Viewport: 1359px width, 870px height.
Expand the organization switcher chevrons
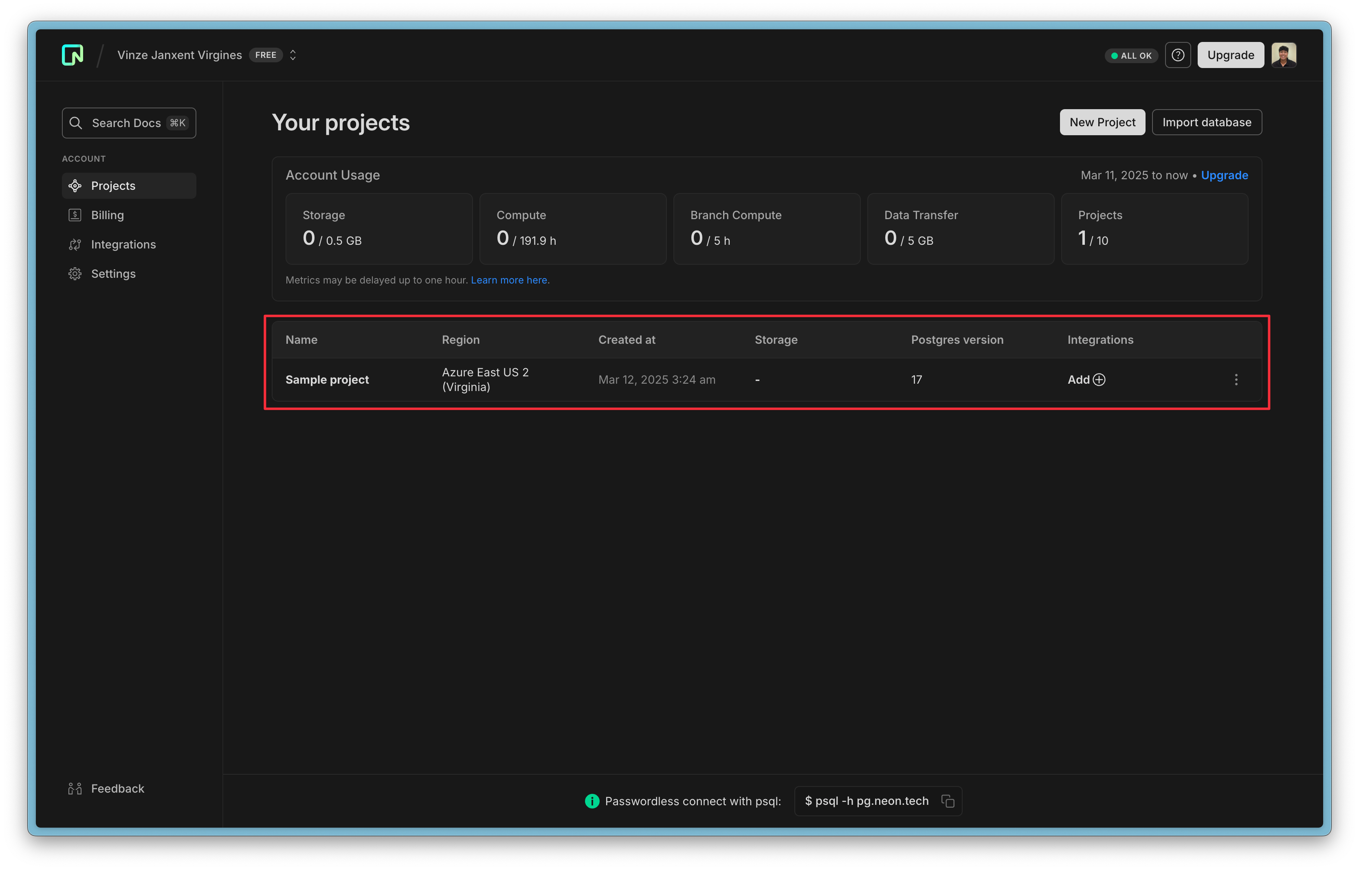[x=293, y=55]
